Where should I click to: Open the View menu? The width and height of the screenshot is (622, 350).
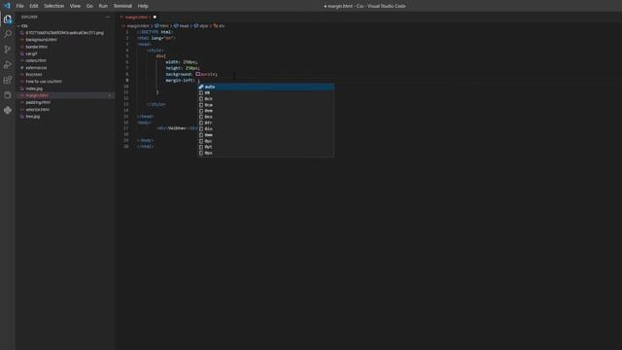point(75,6)
